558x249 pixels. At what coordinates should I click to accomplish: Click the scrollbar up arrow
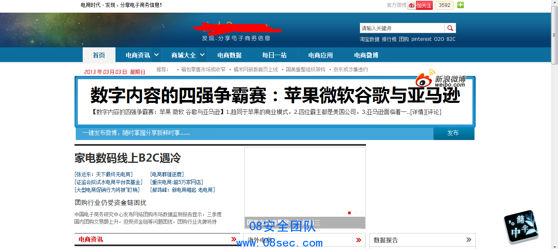(554, 3)
